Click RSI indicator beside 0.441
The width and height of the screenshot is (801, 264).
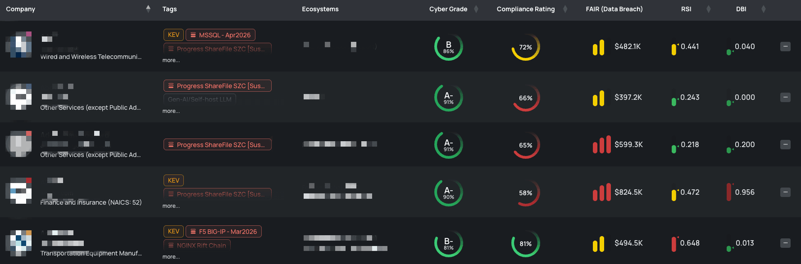click(x=674, y=49)
